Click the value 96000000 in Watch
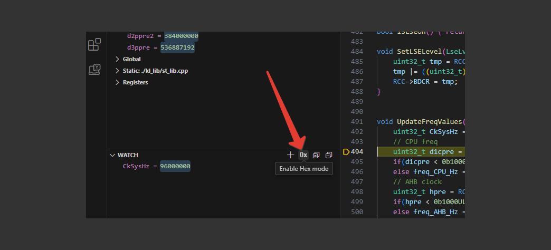 coord(175,166)
